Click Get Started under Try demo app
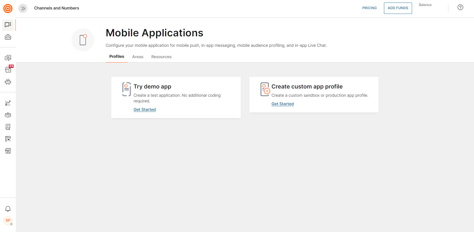 click(x=145, y=110)
